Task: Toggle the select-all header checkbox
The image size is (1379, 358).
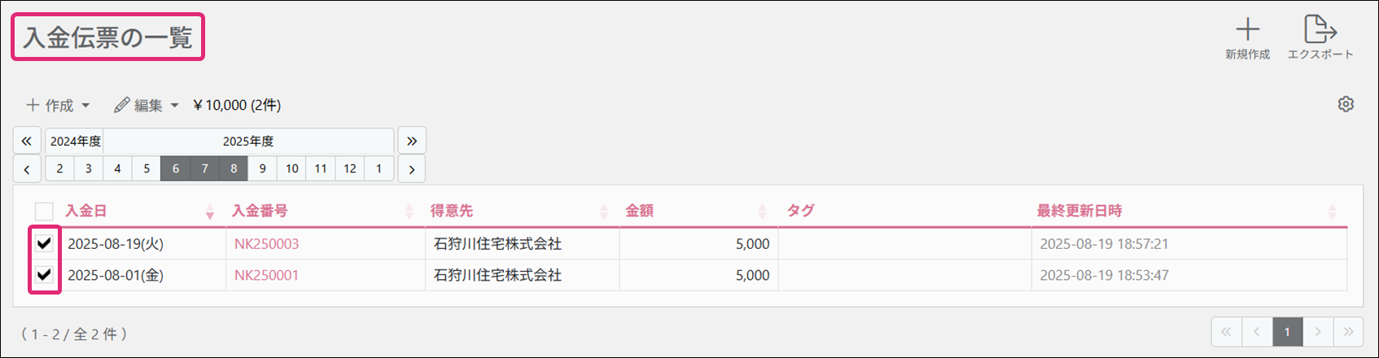Action: pos(44,212)
